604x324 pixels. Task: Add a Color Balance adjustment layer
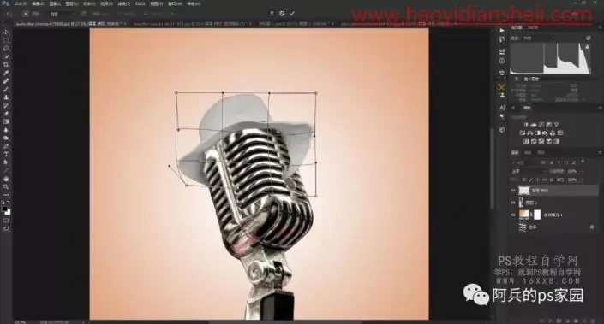(x=530, y=133)
